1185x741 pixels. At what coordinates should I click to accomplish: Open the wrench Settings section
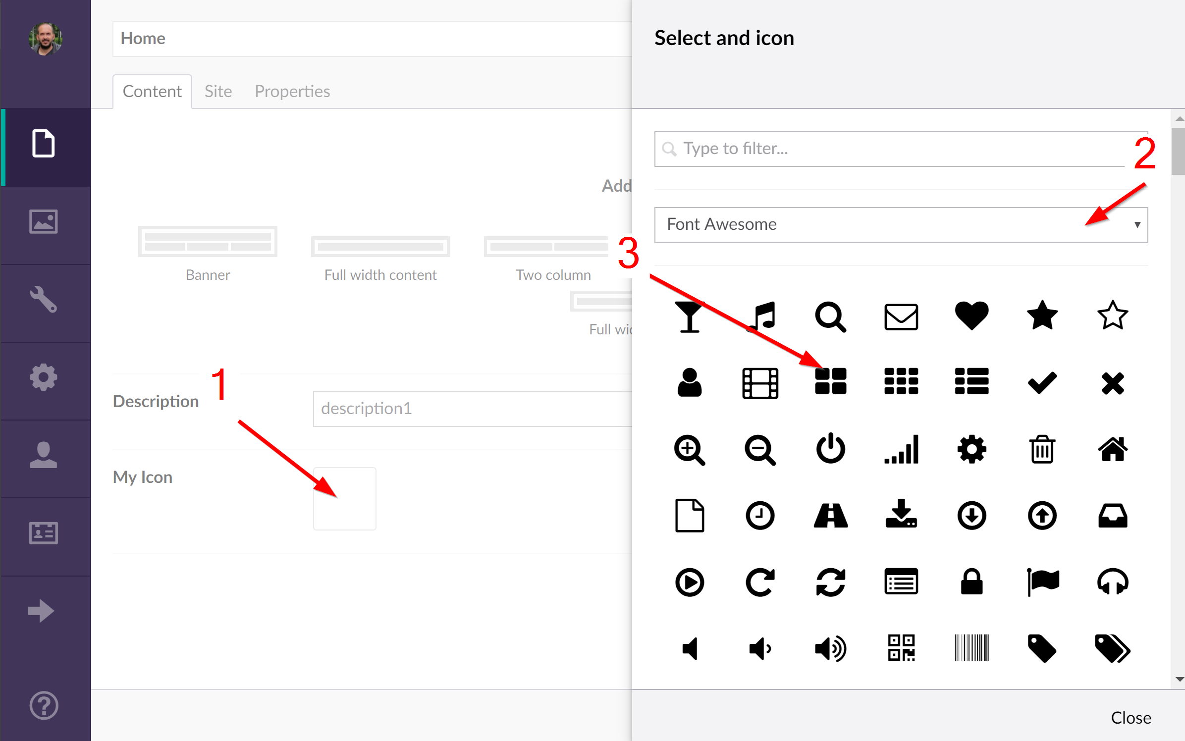44,299
